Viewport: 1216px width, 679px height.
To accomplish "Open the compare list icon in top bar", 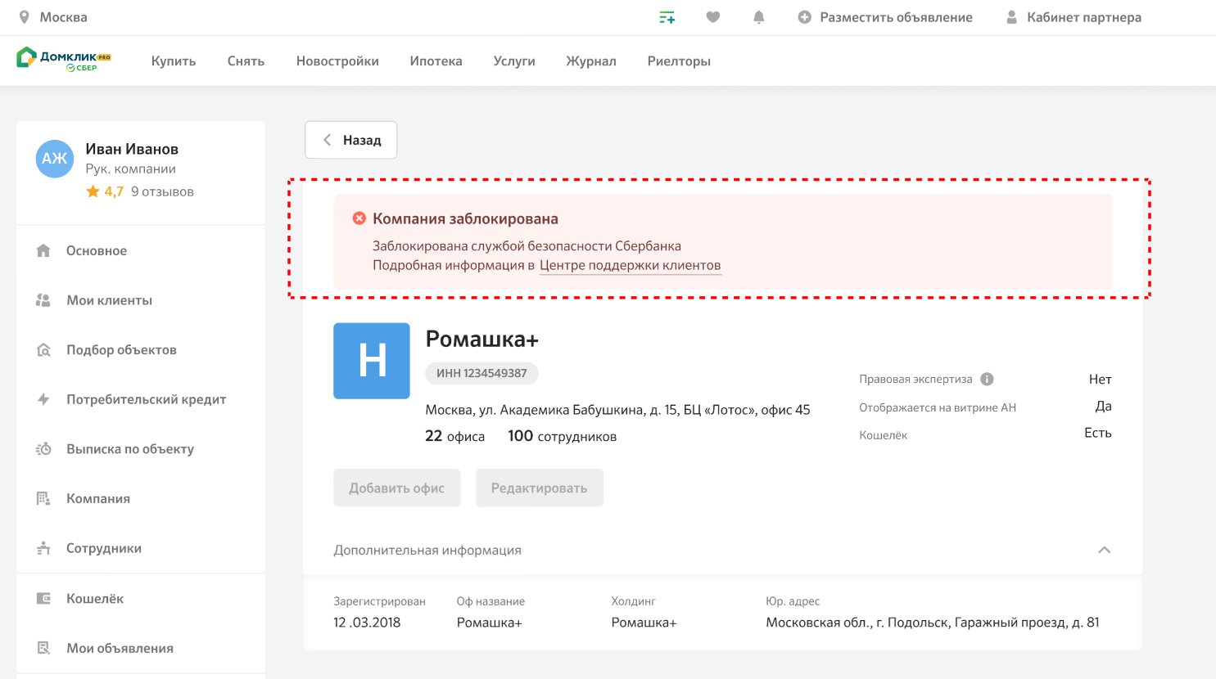I will point(667,17).
